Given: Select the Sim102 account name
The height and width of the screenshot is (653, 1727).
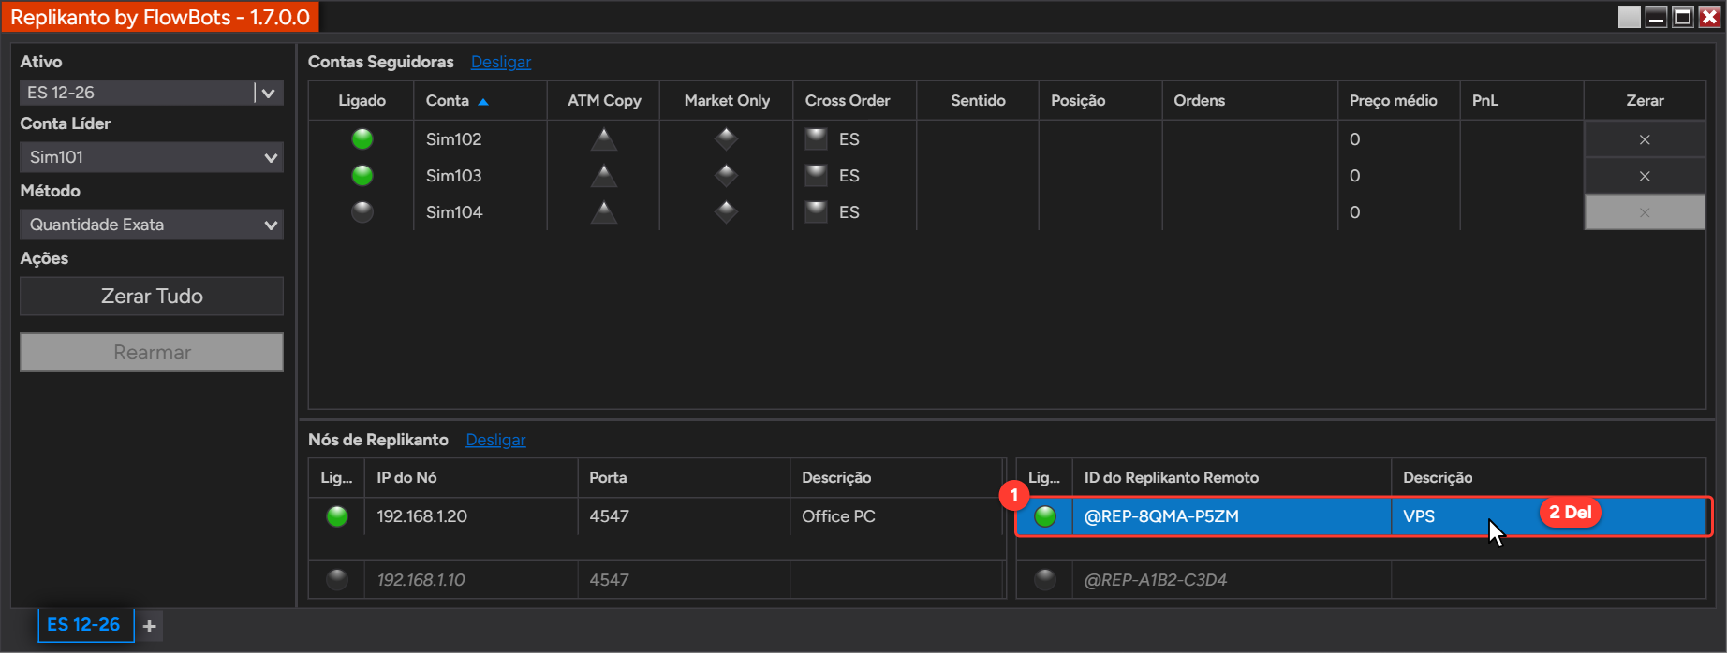Looking at the screenshot, I should (454, 139).
